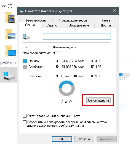The image size is (136, 154).
Task: Enable Сжать этот диск для экономии места
Action: click(25, 116)
